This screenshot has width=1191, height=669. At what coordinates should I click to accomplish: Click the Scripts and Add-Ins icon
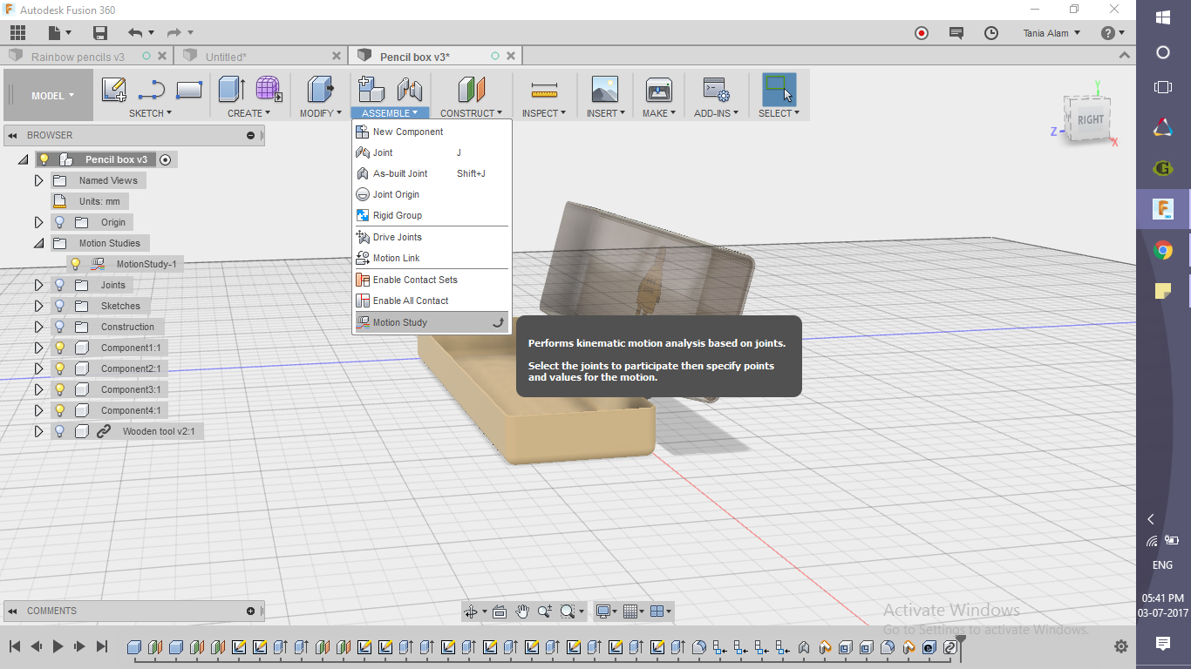tap(716, 90)
